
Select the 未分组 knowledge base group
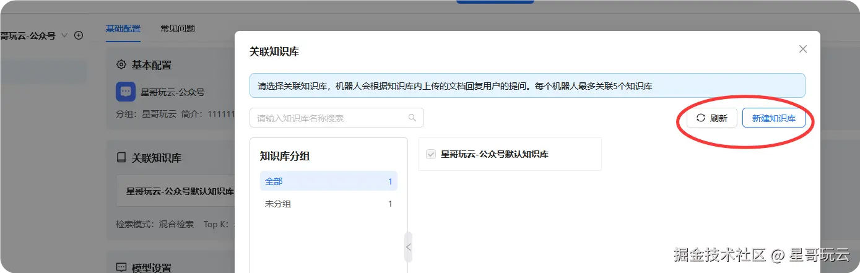point(329,204)
